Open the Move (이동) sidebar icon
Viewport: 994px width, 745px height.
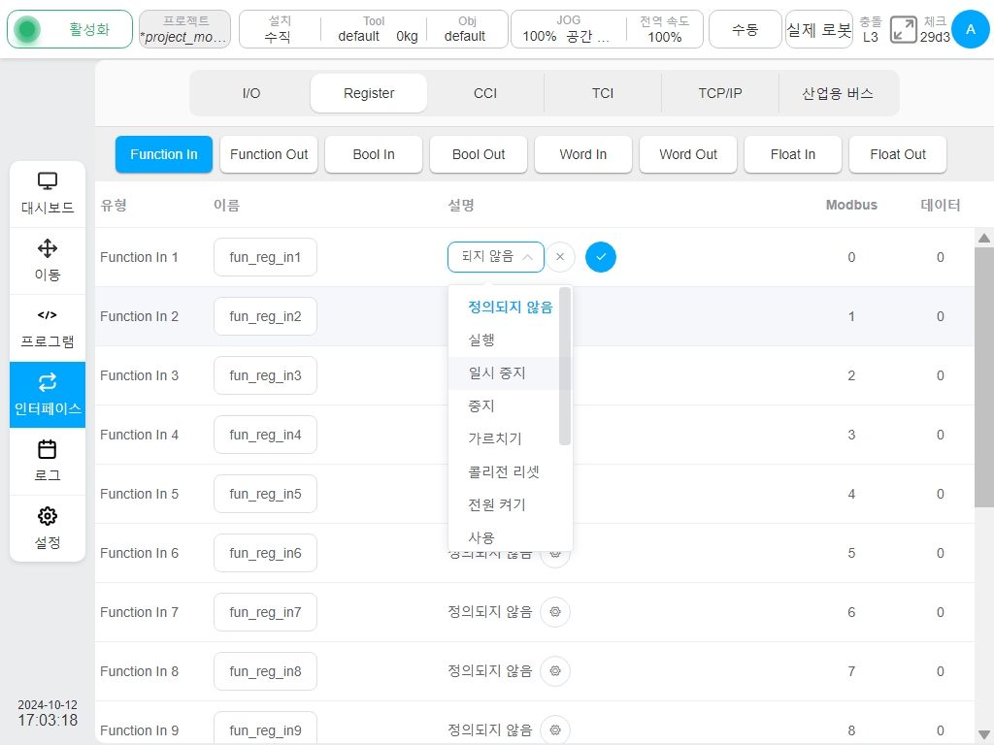[48, 260]
